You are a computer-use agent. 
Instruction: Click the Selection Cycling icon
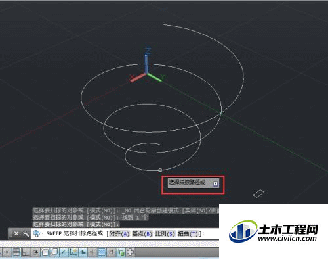pos(121,252)
